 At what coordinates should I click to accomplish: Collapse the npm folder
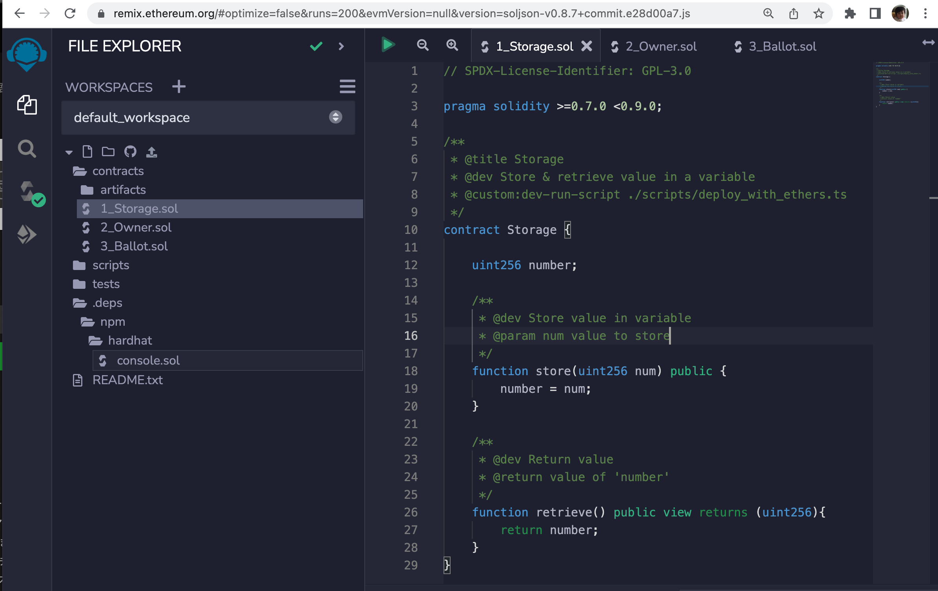[x=103, y=322]
